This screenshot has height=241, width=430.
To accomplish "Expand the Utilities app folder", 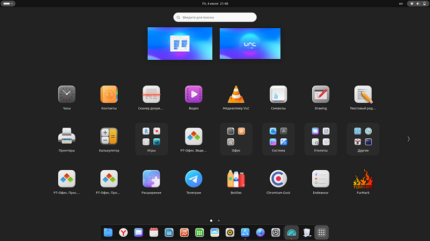I will coord(321,138).
